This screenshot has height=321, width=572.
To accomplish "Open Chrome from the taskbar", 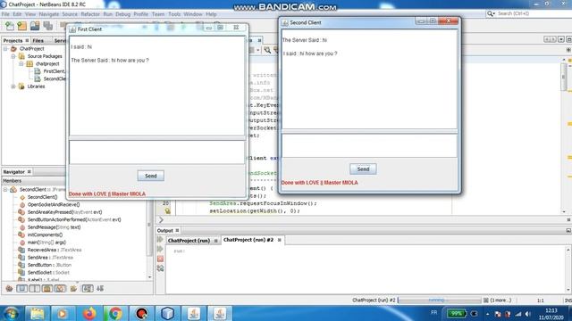I will click(x=115, y=313).
